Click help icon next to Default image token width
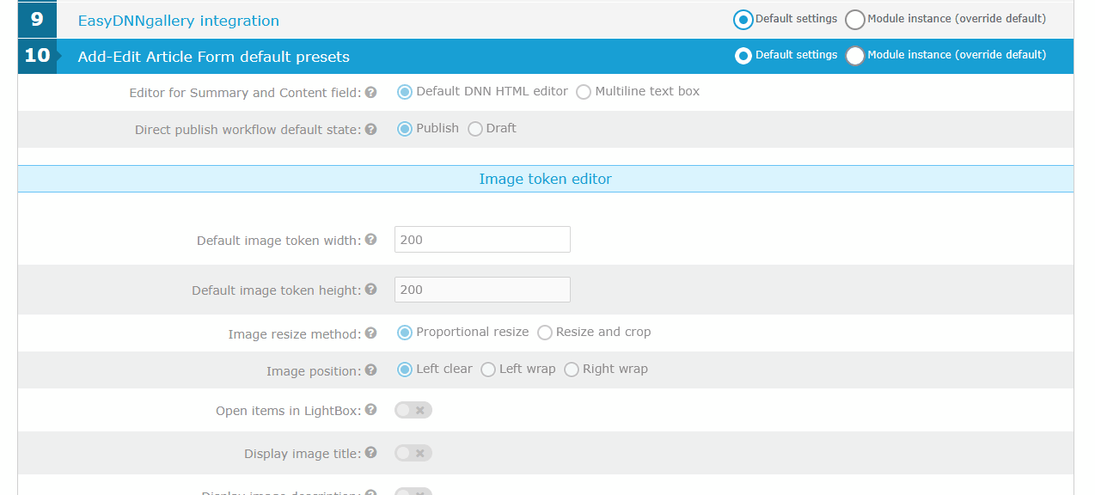This screenshot has width=1095, height=495. 370,240
